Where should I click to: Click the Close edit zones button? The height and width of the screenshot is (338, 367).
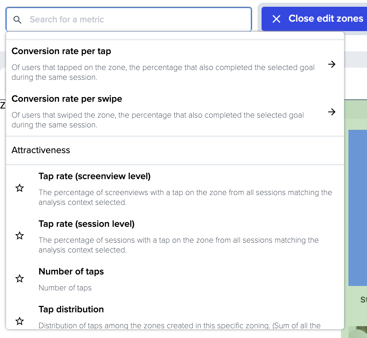coord(314,19)
